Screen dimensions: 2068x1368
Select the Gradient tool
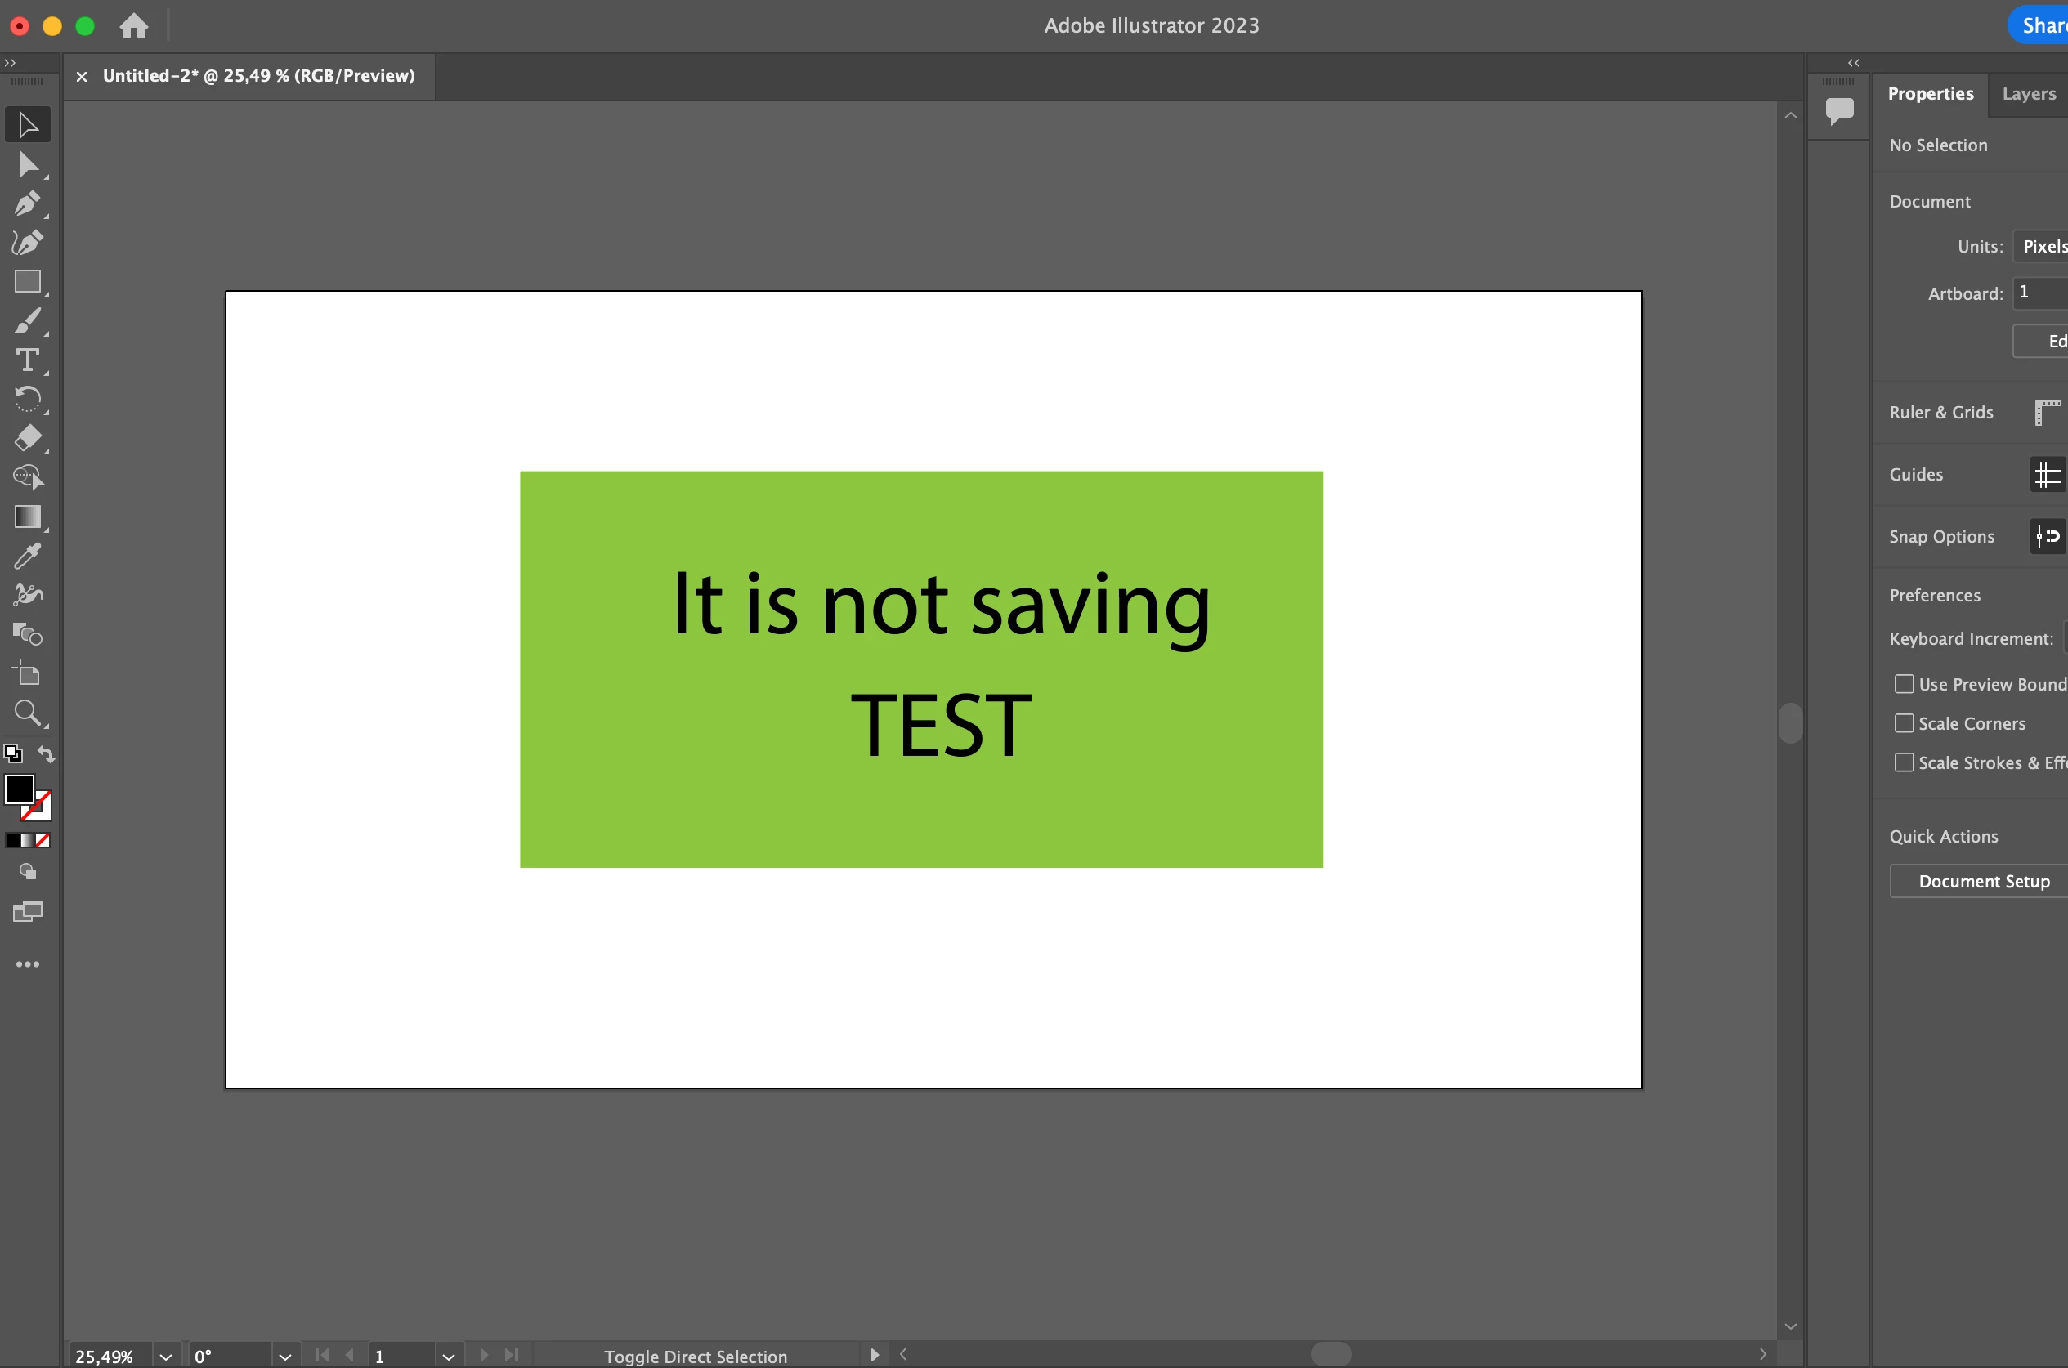click(x=27, y=516)
